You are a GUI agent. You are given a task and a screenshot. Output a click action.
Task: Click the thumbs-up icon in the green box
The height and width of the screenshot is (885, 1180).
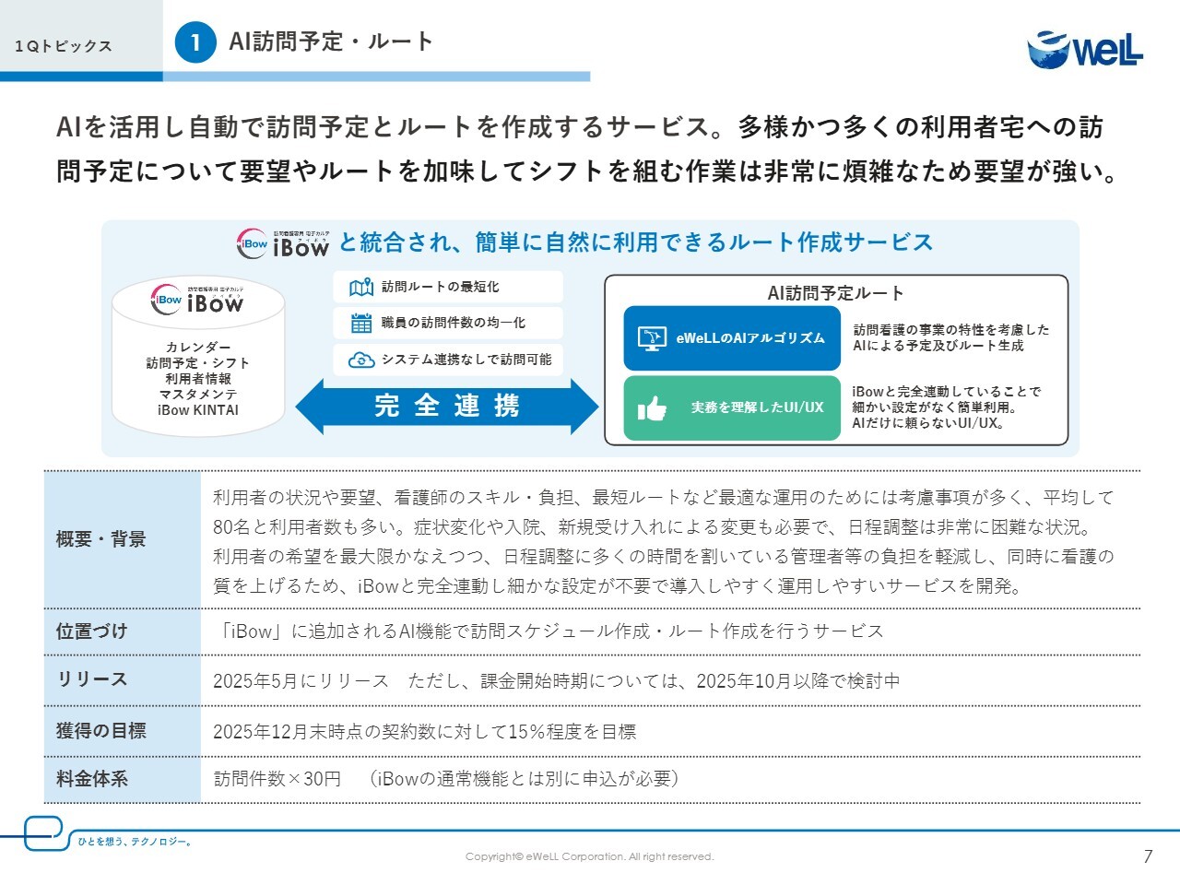pos(652,407)
